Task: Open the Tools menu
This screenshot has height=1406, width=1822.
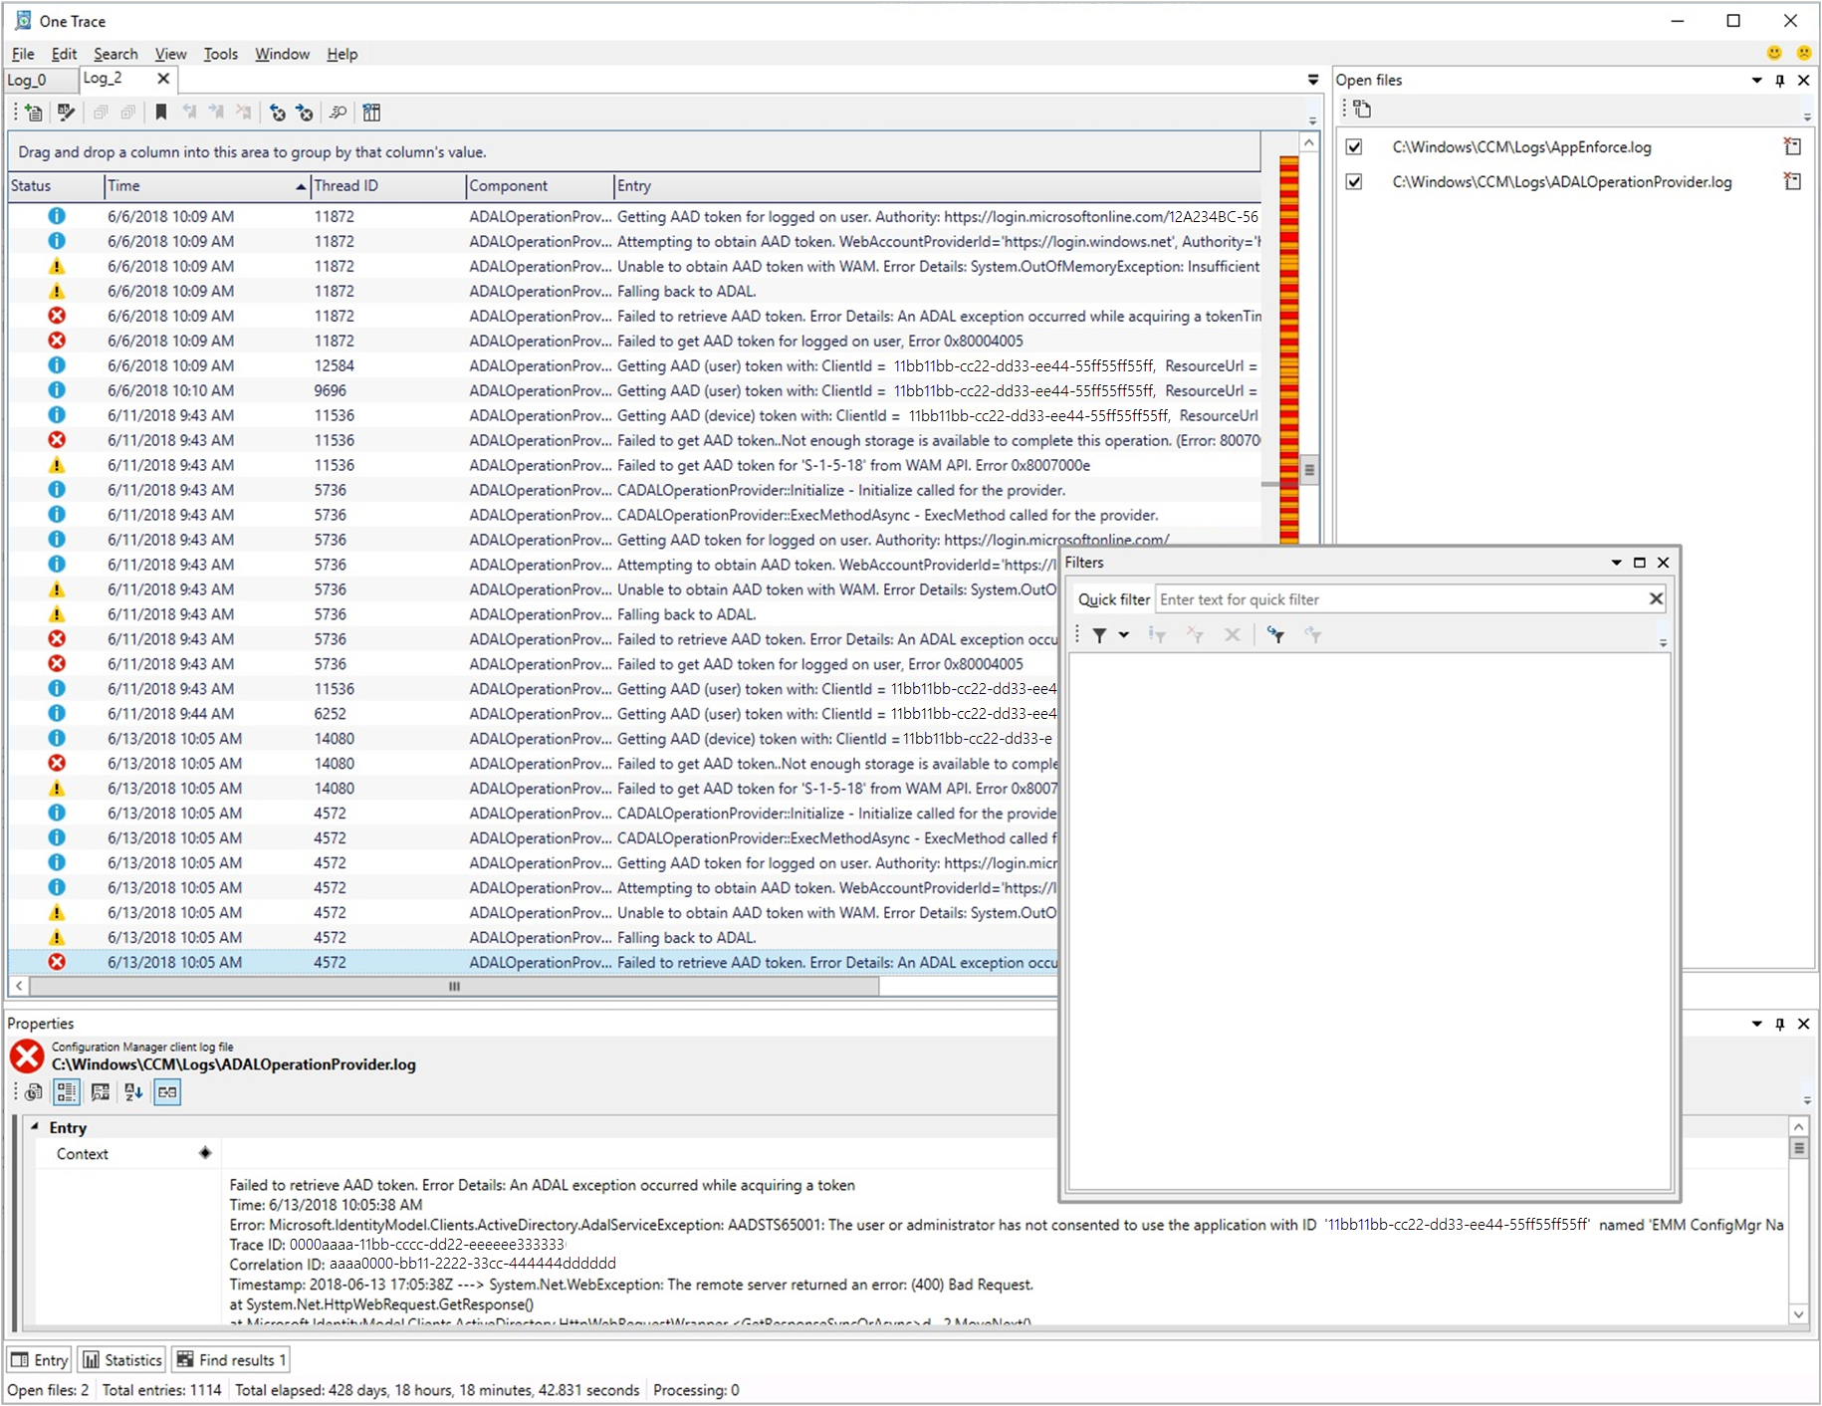Action: pos(220,54)
